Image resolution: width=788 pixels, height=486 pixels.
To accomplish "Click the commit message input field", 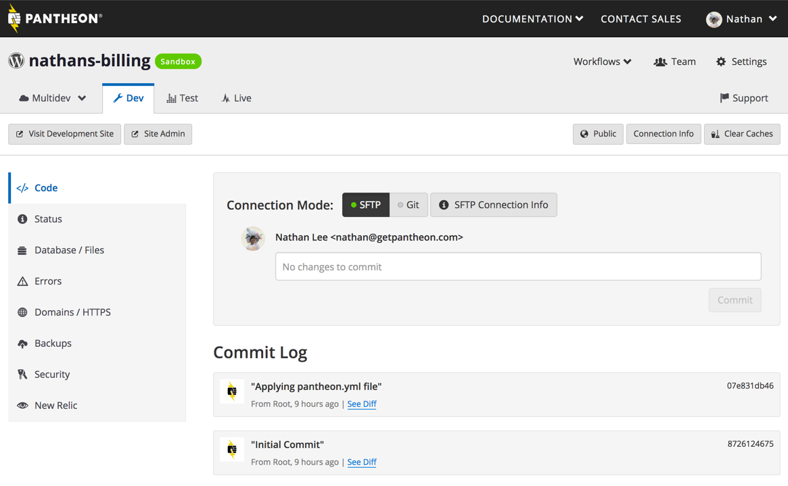I will pos(518,266).
